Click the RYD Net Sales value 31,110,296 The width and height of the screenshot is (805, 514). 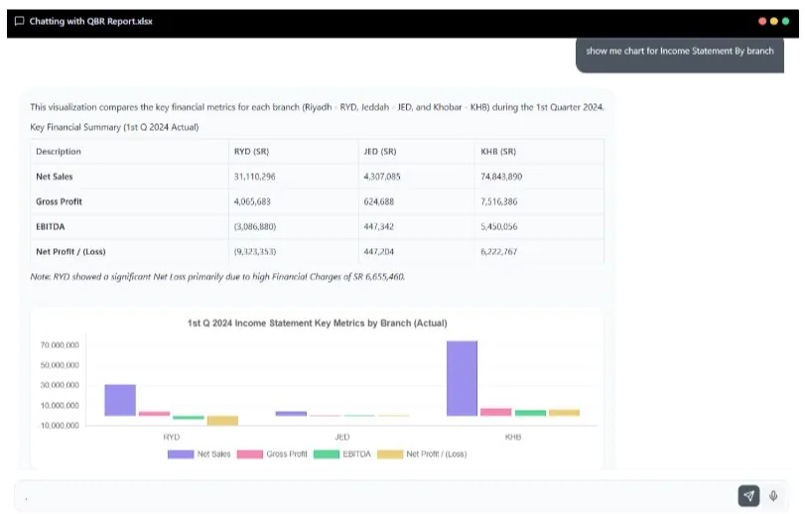[255, 177]
